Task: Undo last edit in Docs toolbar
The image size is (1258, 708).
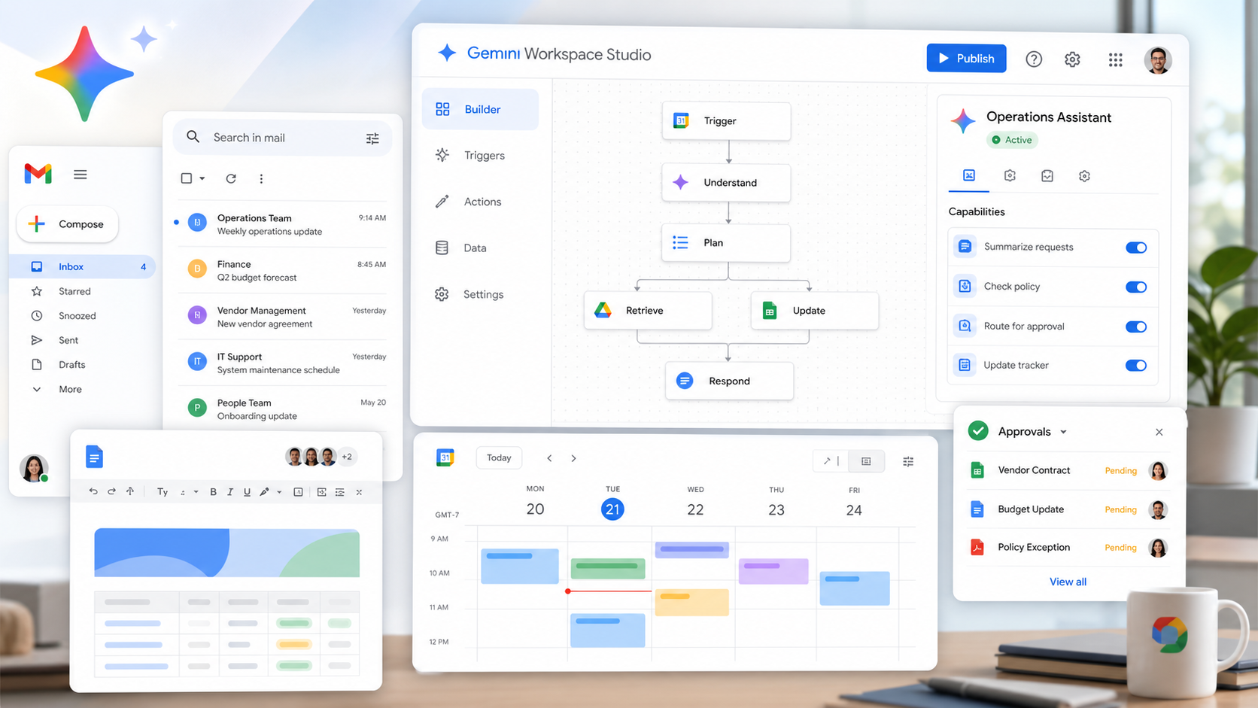Action: (x=93, y=491)
